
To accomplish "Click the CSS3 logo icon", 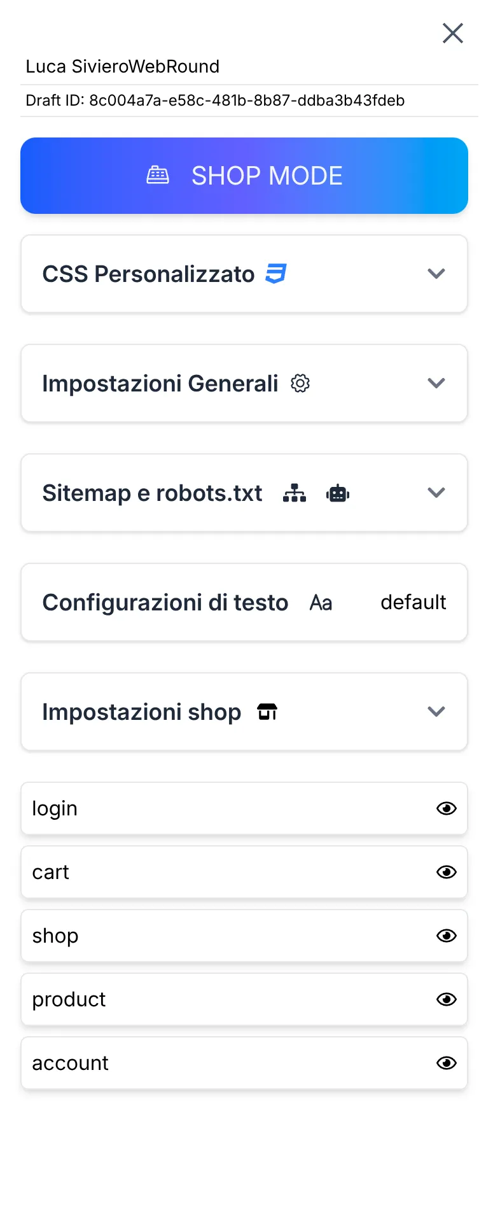I will click(276, 274).
